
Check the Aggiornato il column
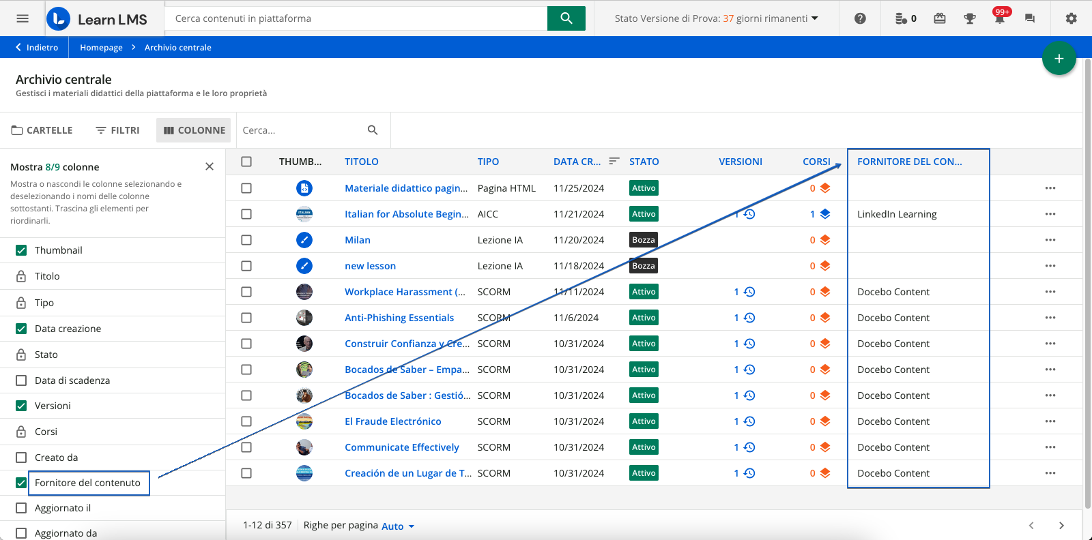[21, 508]
